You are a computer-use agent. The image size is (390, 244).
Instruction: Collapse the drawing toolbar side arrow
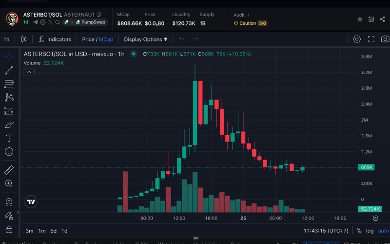(x=18, y=212)
